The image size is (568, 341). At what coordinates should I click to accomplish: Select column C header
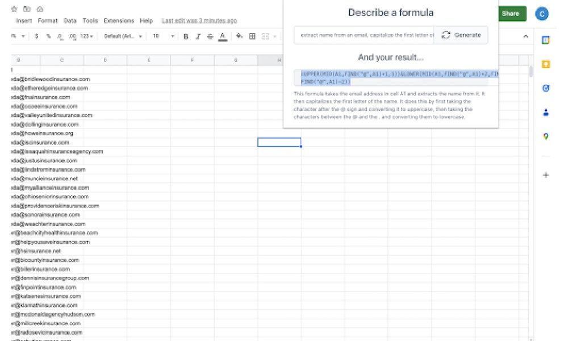click(62, 60)
